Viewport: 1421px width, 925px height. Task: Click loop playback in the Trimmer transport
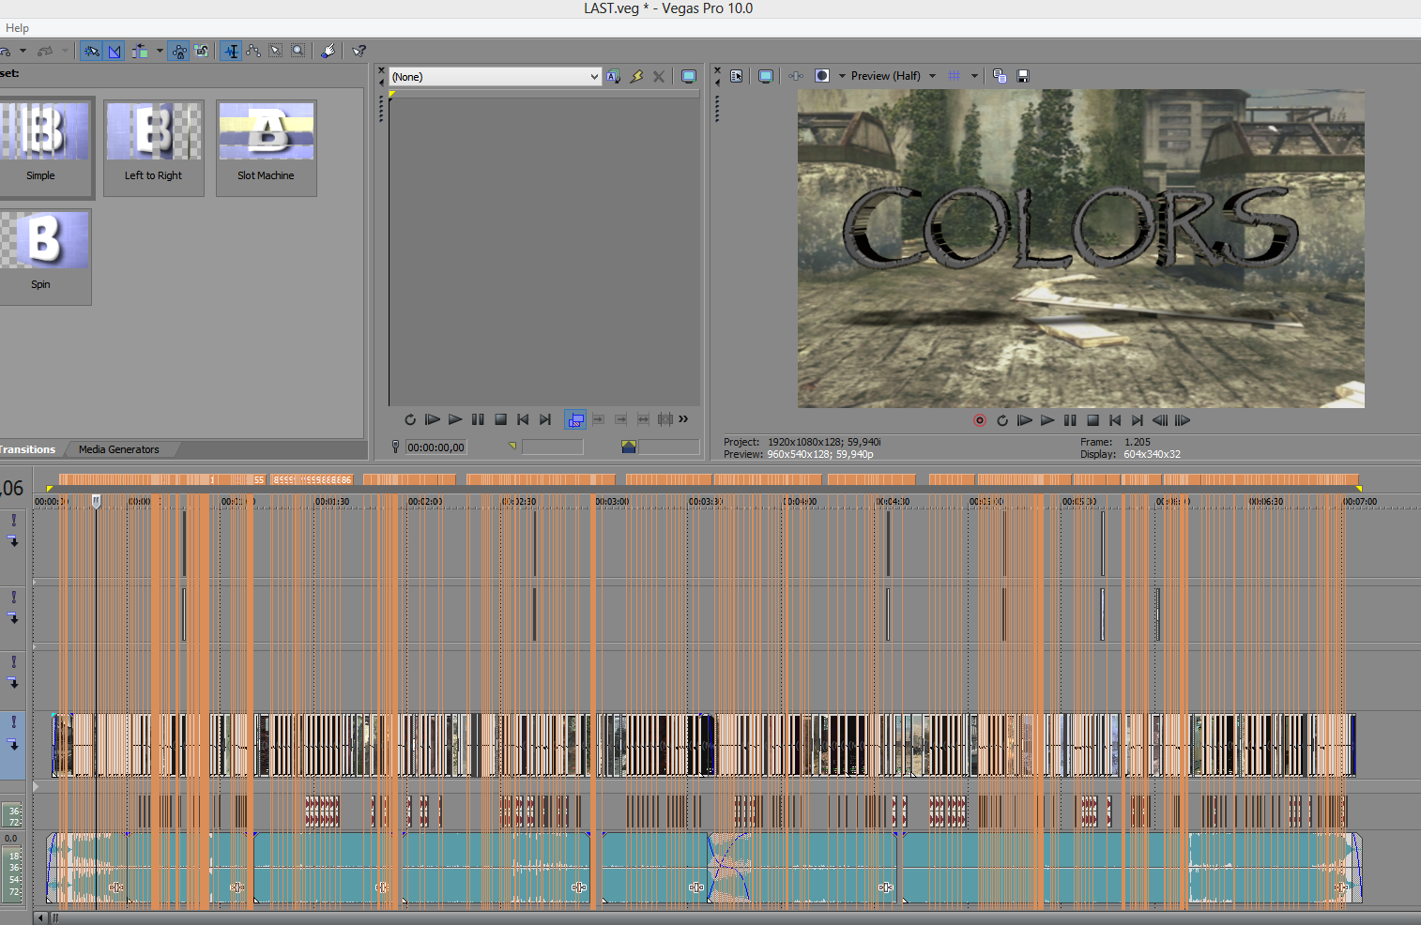coord(410,419)
